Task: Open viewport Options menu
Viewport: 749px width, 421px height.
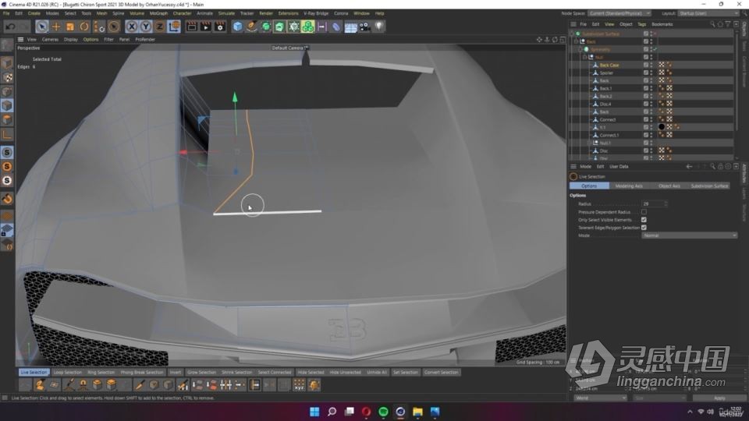Action: tap(91, 40)
